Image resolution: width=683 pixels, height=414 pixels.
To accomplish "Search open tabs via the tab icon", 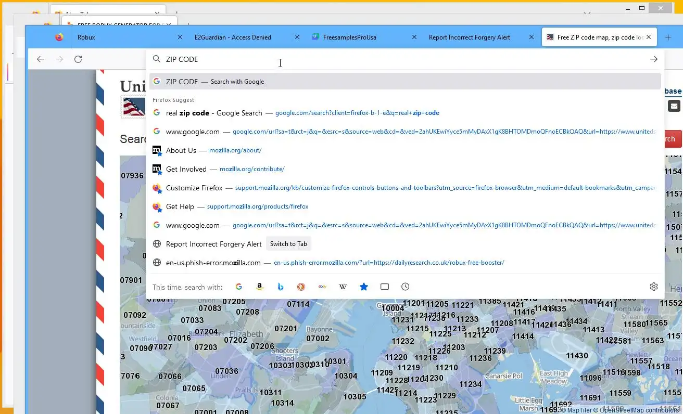I will tap(385, 287).
